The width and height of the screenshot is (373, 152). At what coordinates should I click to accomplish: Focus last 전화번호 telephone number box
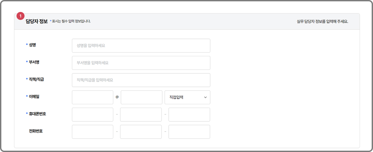(x=189, y=132)
